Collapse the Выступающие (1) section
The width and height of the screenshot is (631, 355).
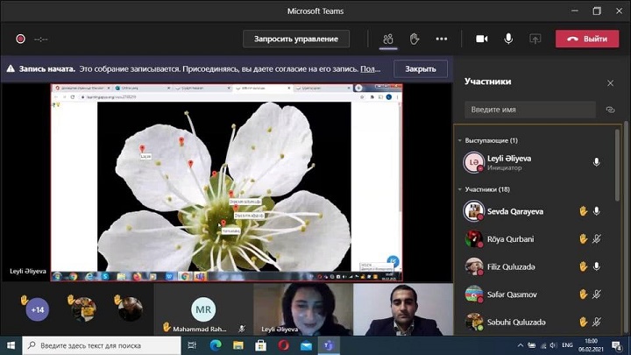459,140
